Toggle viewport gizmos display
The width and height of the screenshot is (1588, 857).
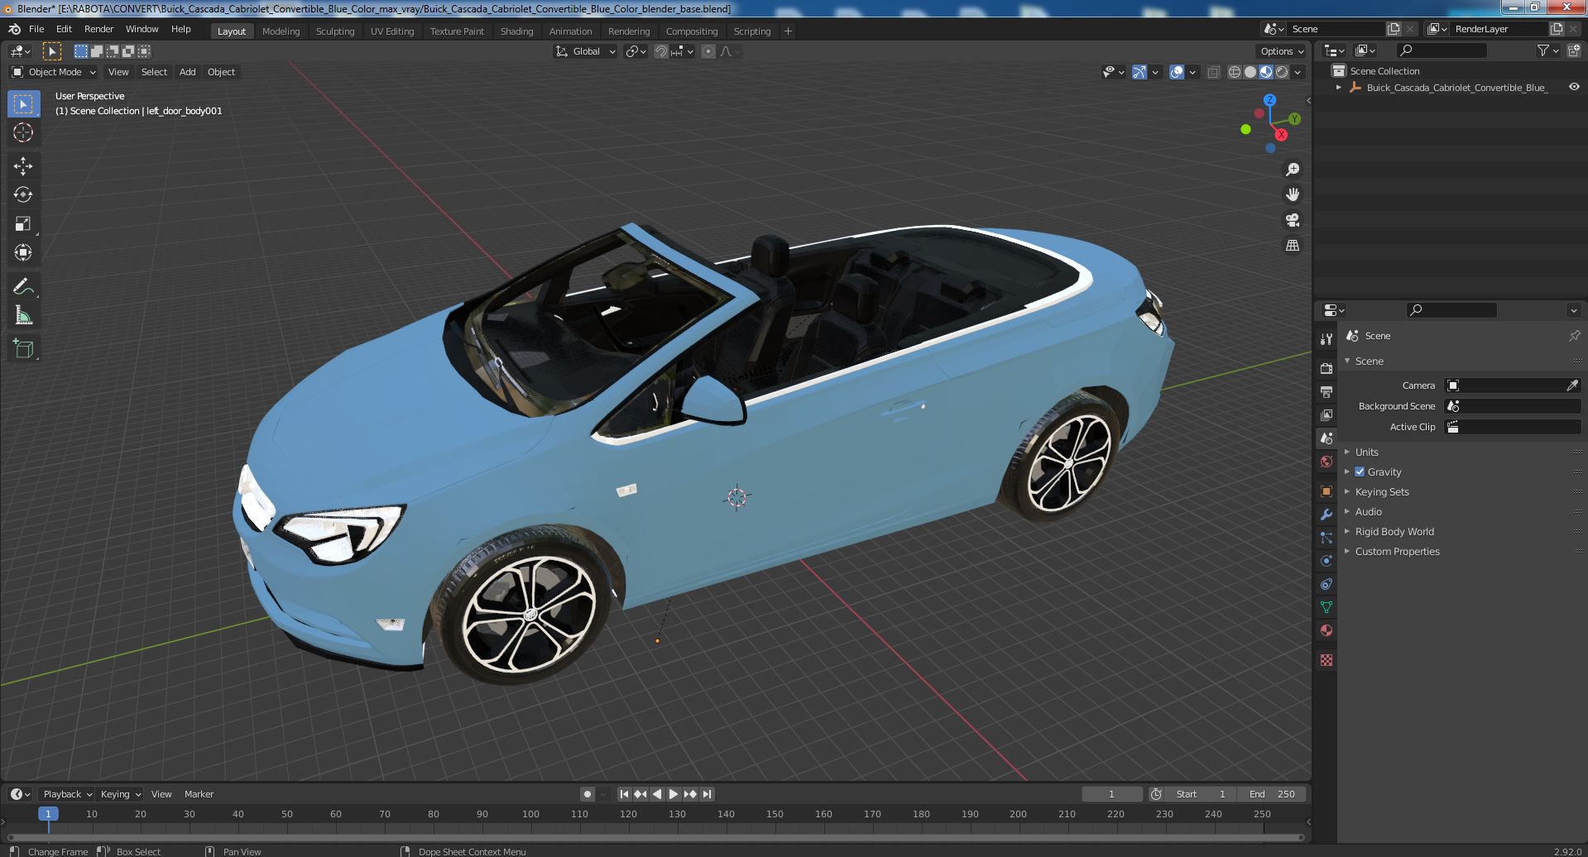click(x=1139, y=72)
